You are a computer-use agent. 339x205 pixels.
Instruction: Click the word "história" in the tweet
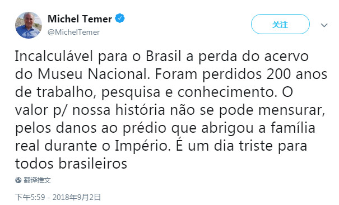tap(140, 110)
